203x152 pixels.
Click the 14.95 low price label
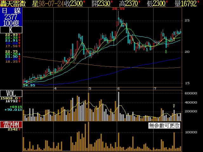pos(29,85)
